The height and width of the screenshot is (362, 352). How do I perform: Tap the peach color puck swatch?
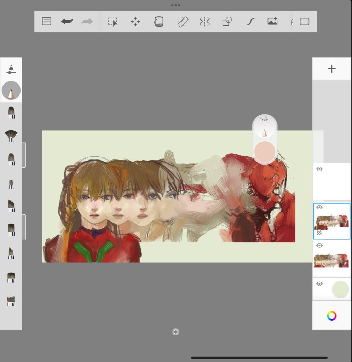(265, 152)
